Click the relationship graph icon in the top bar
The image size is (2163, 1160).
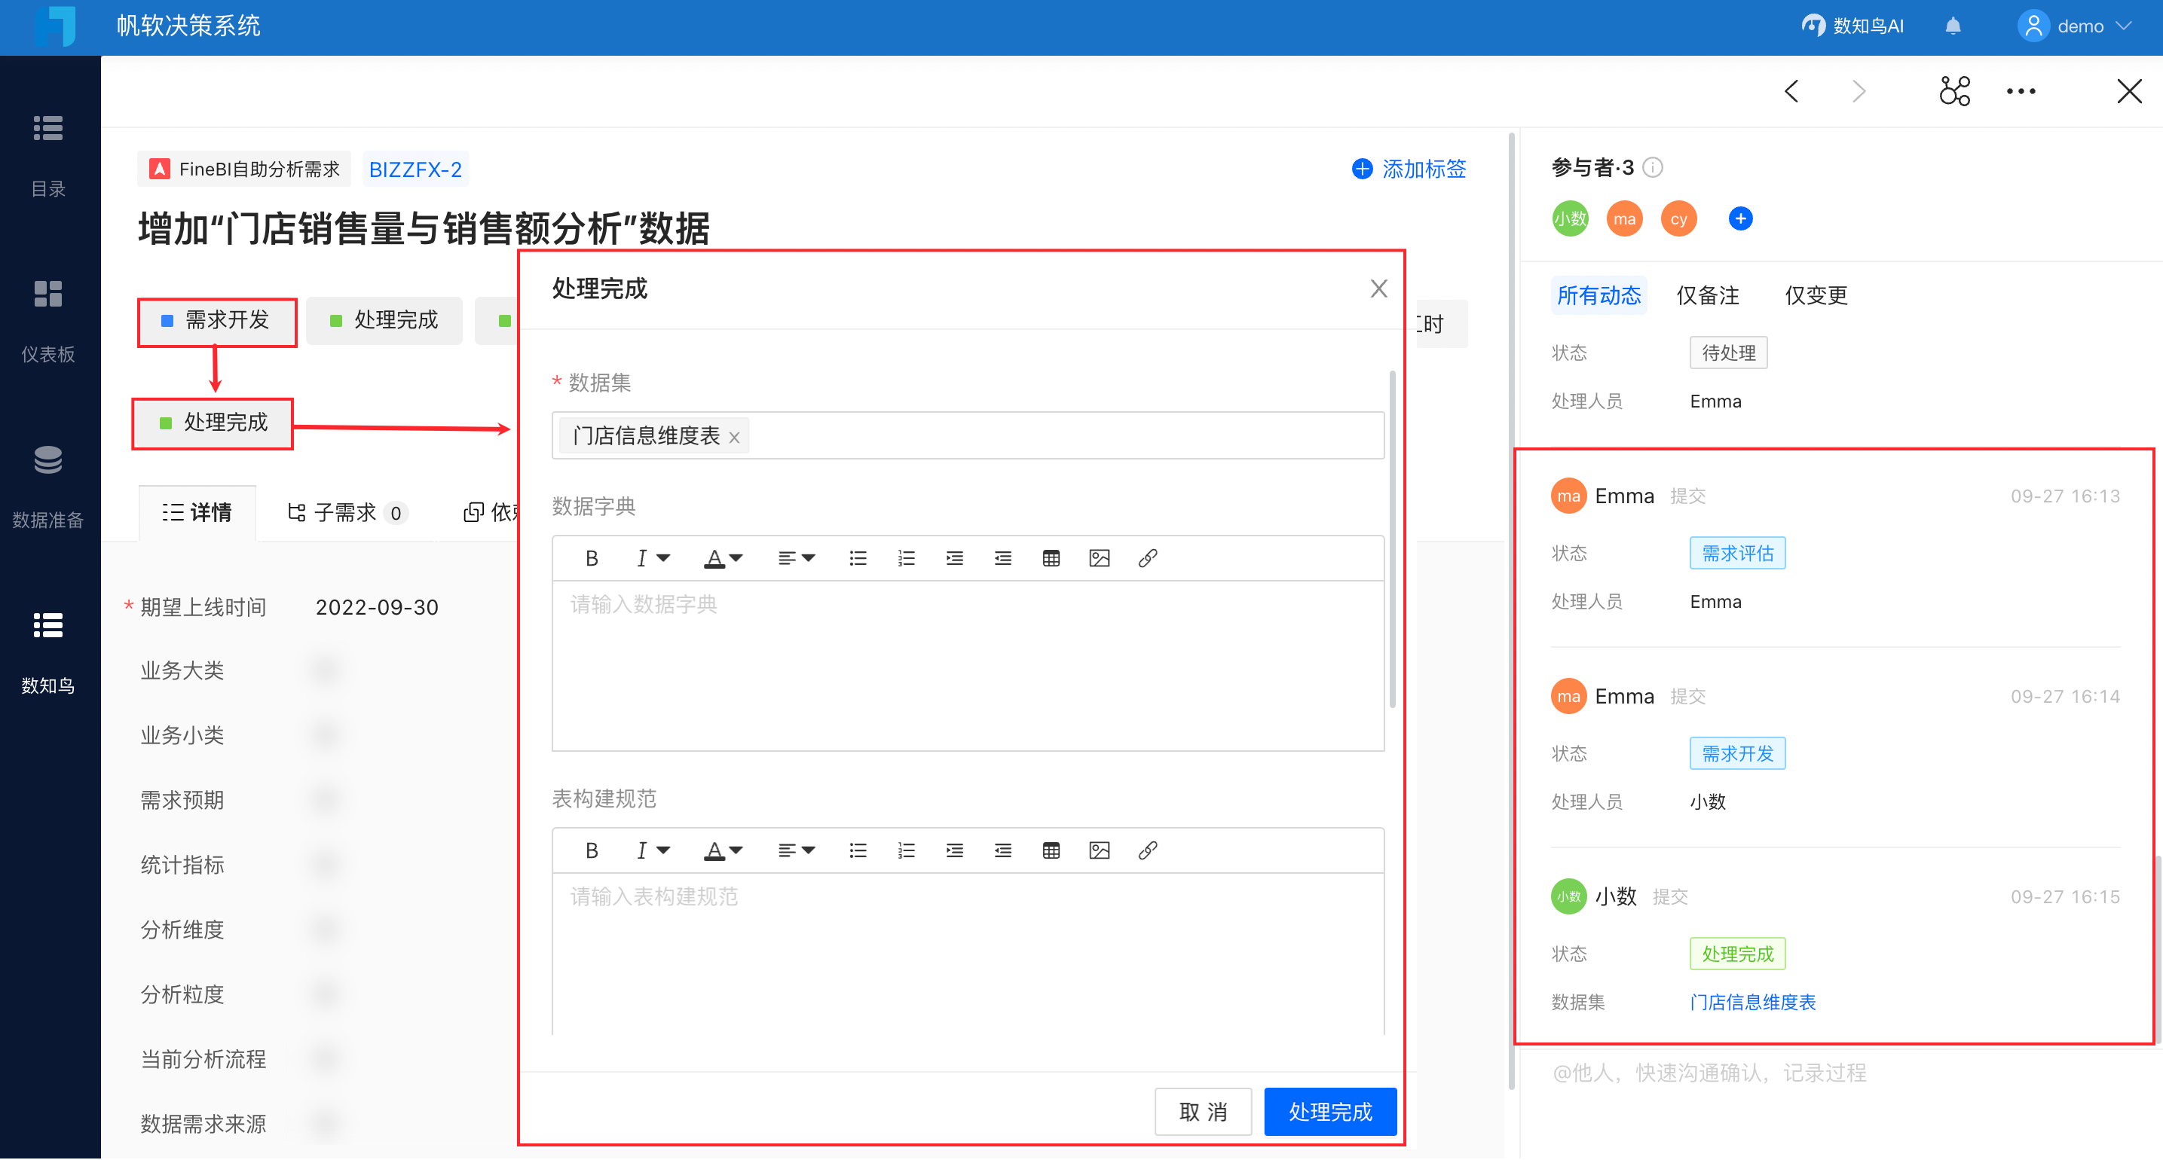(1955, 90)
